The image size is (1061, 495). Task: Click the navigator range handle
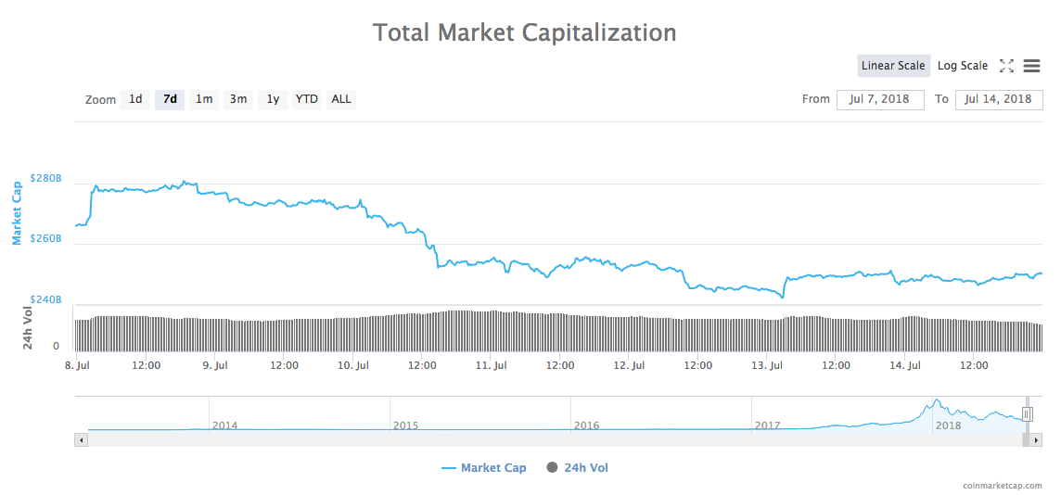click(x=1027, y=414)
